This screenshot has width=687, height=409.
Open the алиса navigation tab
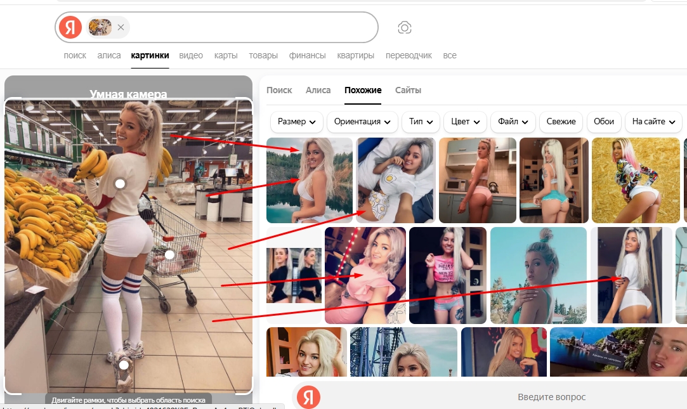(x=109, y=56)
